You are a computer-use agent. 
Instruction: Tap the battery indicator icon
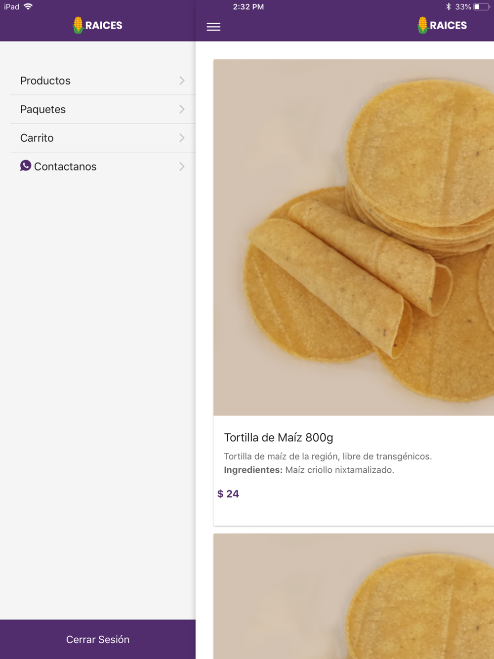(481, 6)
